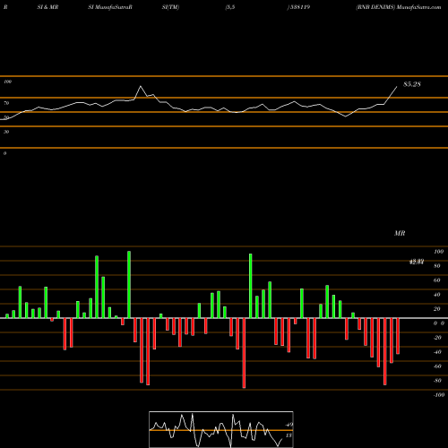Click the RSI axis label 30
Image resolution: width=448 pixels, height=448 pixels.
coord(6,132)
